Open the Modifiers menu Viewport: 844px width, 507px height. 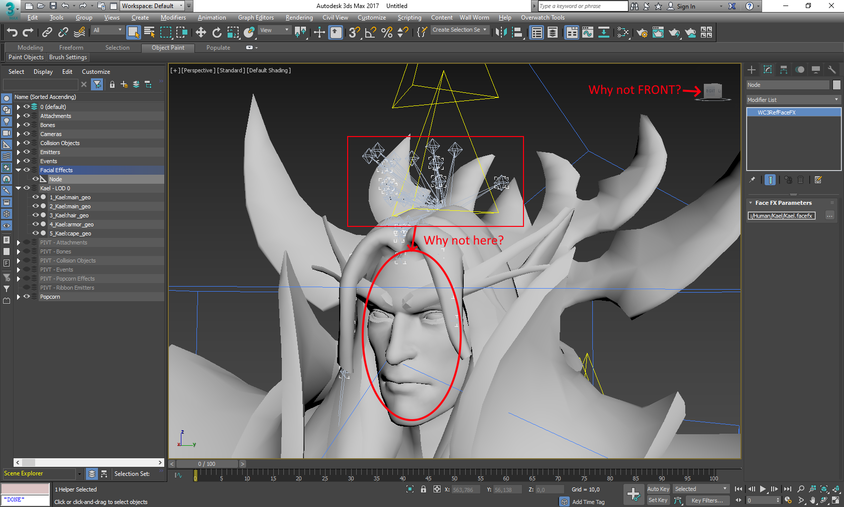pyautogui.click(x=173, y=18)
